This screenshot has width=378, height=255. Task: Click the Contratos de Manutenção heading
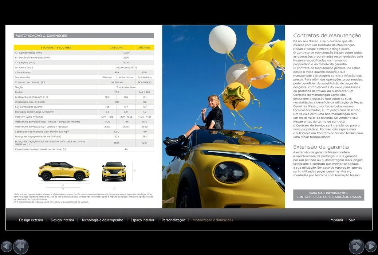[327, 35]
